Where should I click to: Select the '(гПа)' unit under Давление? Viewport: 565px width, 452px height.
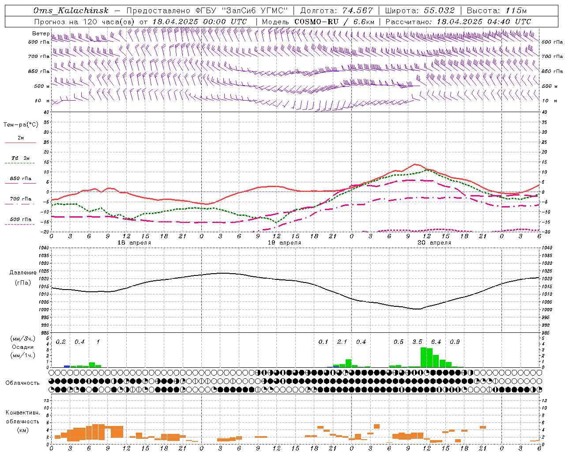pos(23,282)
